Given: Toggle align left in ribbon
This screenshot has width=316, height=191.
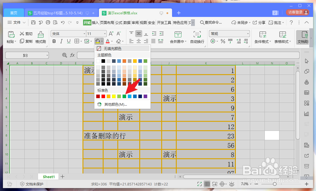Looking at the screenshot, I should [x=131, y=41].
